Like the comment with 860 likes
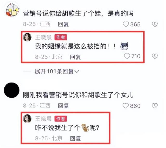The image size is (166, 148). coord(126,106)
